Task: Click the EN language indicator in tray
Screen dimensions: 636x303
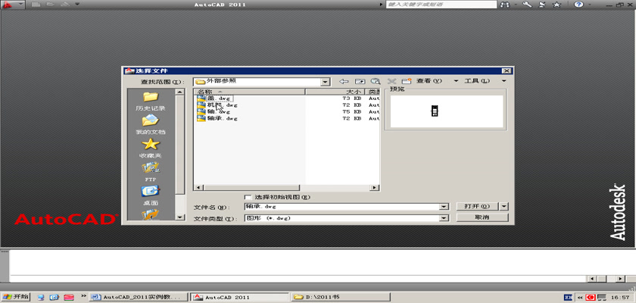Action: 569,298
